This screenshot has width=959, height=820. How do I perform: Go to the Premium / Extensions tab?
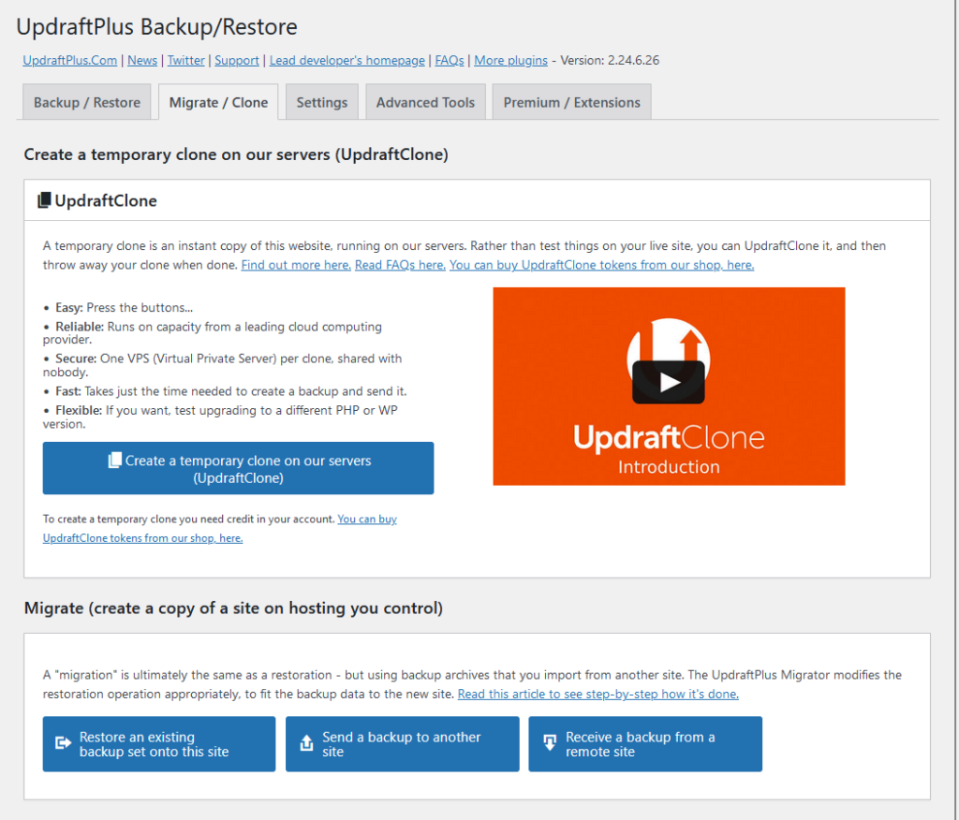(571, 102)
